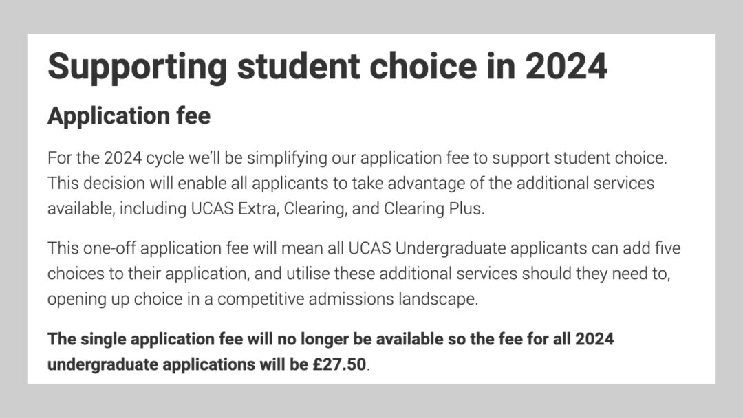This screenshot has height=418, width=743.
Task: Click the '£27.50' fee amount
Action: 339,364
